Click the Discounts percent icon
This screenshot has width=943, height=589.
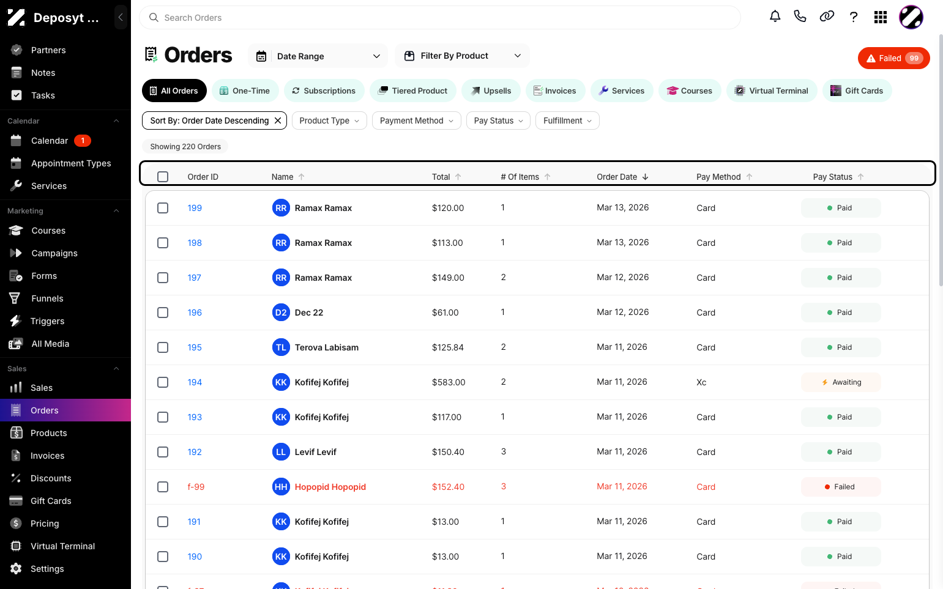pos(16,478)
